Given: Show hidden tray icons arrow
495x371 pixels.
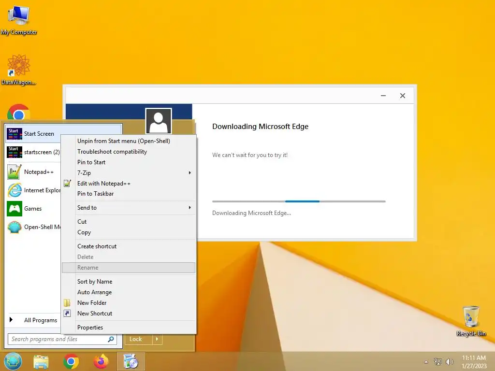Looking at the screenshot, I should pyautogui.click(x=426, y=362).
